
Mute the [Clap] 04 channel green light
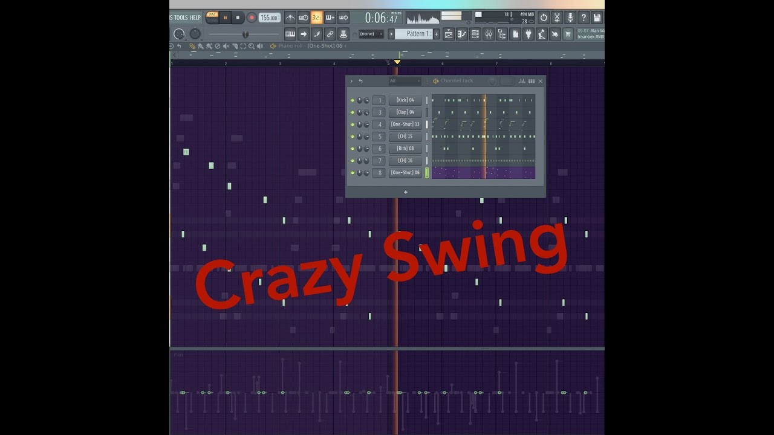pos(353,112)
